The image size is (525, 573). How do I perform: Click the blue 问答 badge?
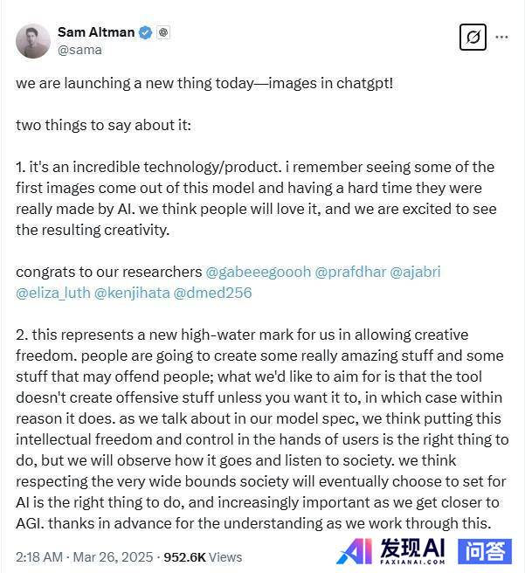tap(485, 551)
